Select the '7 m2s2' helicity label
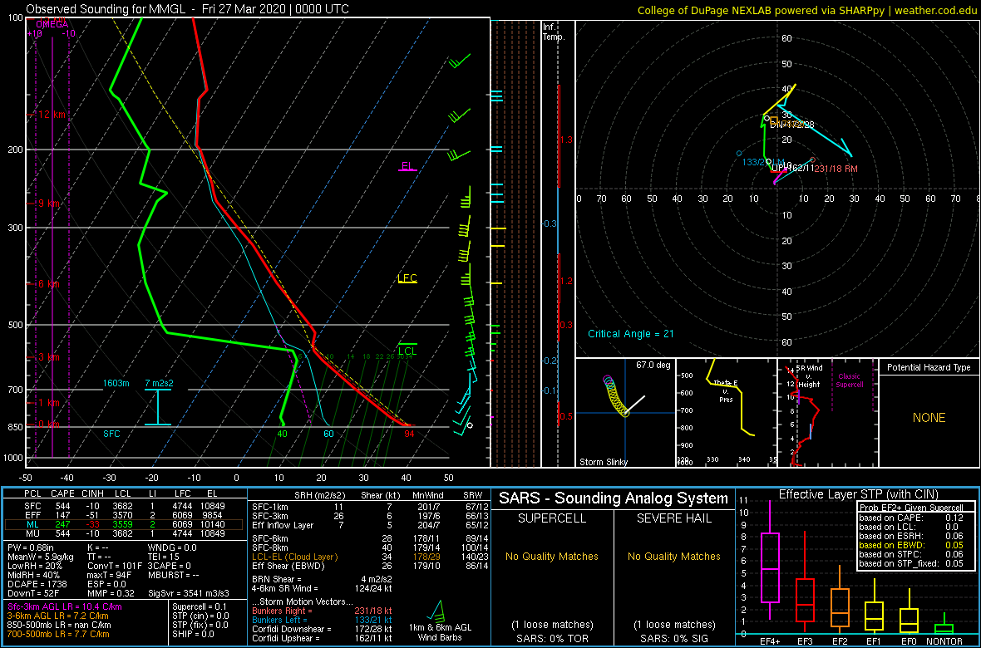Viewport: 981px width, 648px height. click(160, 383)
